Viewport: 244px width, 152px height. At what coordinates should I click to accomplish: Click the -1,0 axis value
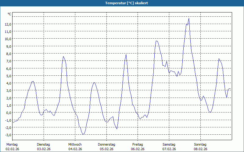click(x=8, y=120)
